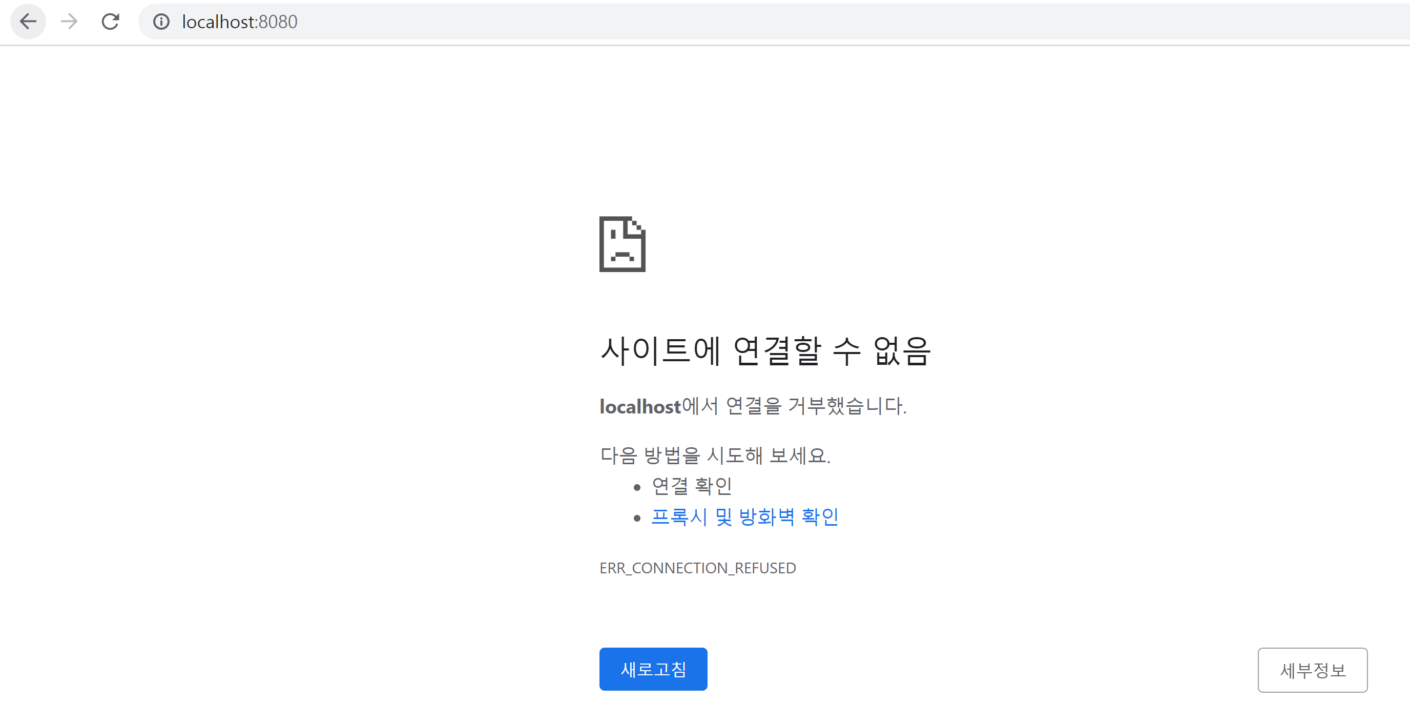
Task: Click the 8080 port number in the URL
Action: (x=278, y=22)
